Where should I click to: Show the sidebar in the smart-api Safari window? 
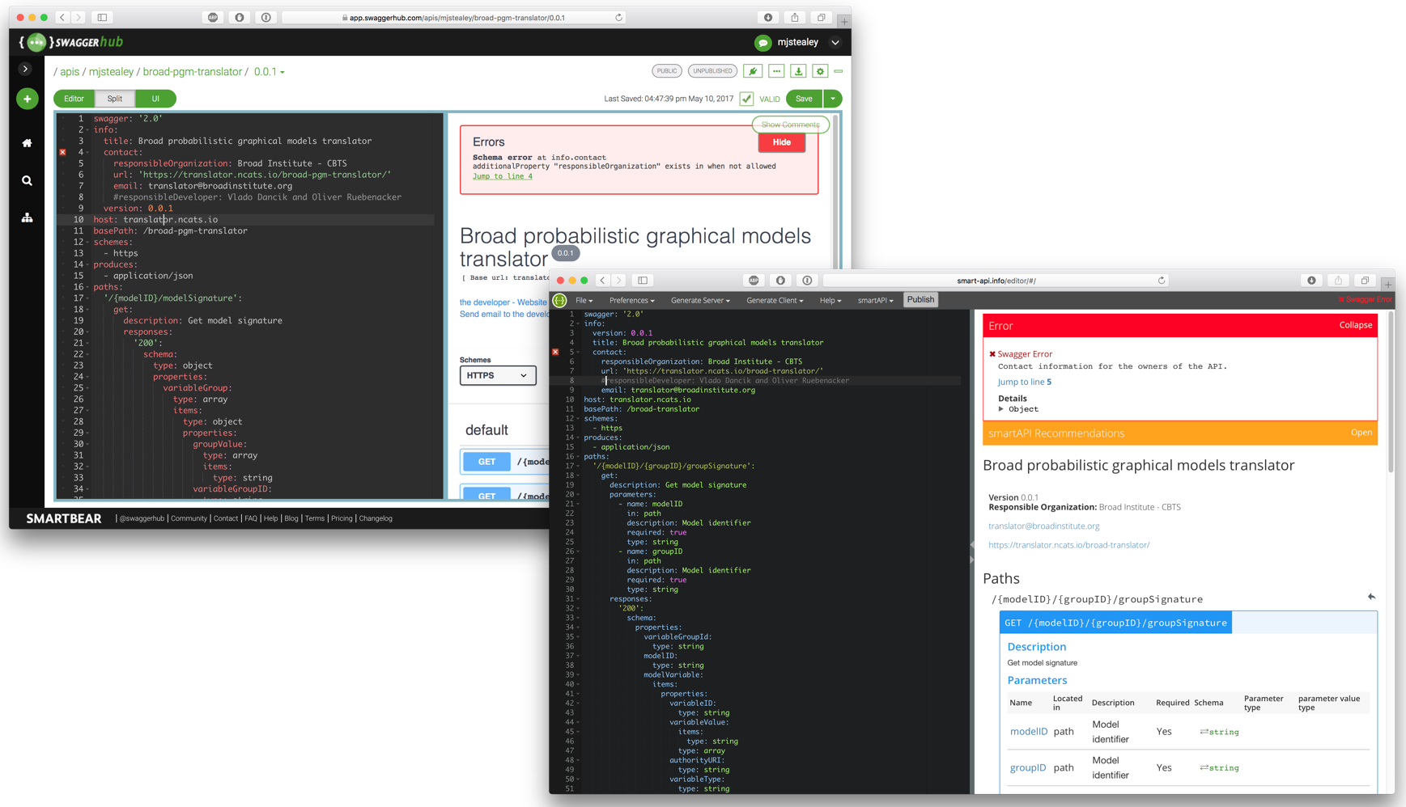[x=643, y=281]
